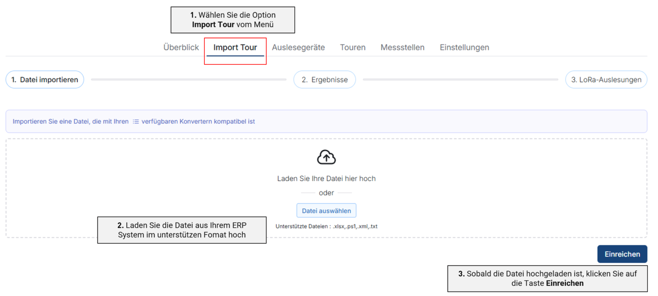Click the supported file types text
Viewport: 658px width, 296px height.
pyautogui.click(x=326, y=226)
